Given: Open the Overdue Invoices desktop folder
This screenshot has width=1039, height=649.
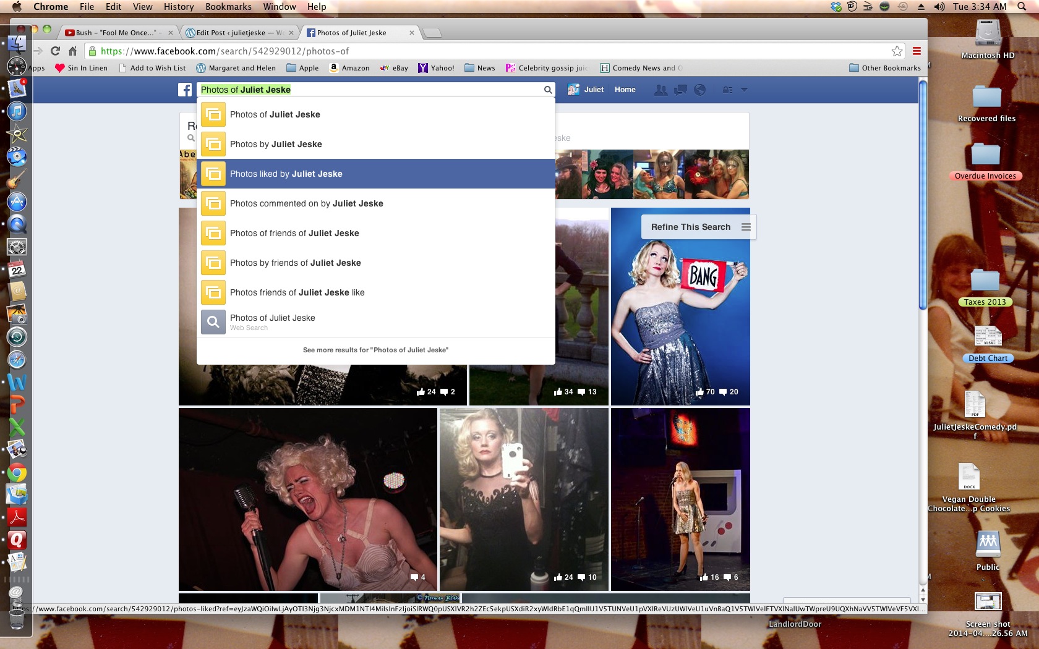Looking at the screenshot, I should pos(985,161).
